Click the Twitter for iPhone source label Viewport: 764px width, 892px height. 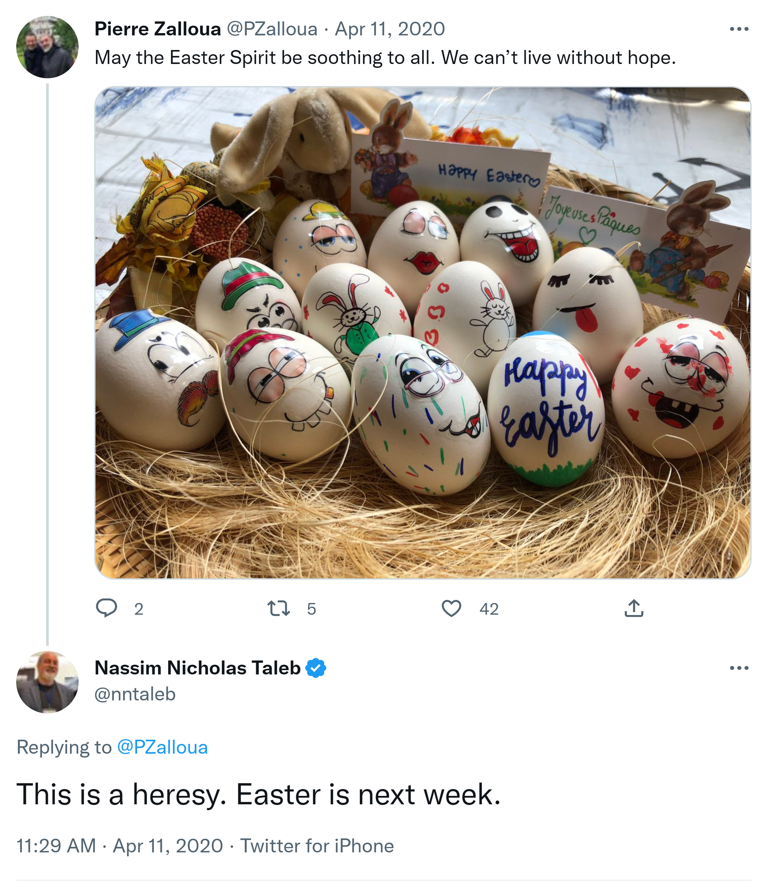(x=316, y=846)
